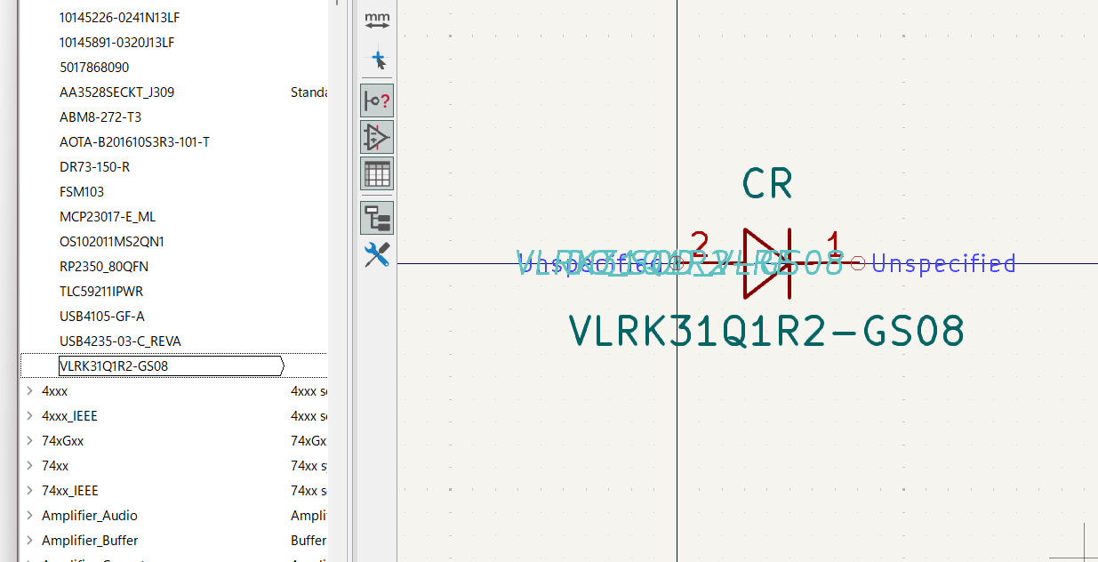Viewport: 1098px width, 562px height.
Task: Select the CR reference designator on canvas
Action: 767,184
